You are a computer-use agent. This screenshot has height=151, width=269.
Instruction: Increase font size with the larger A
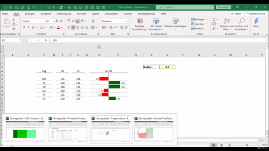57,21
